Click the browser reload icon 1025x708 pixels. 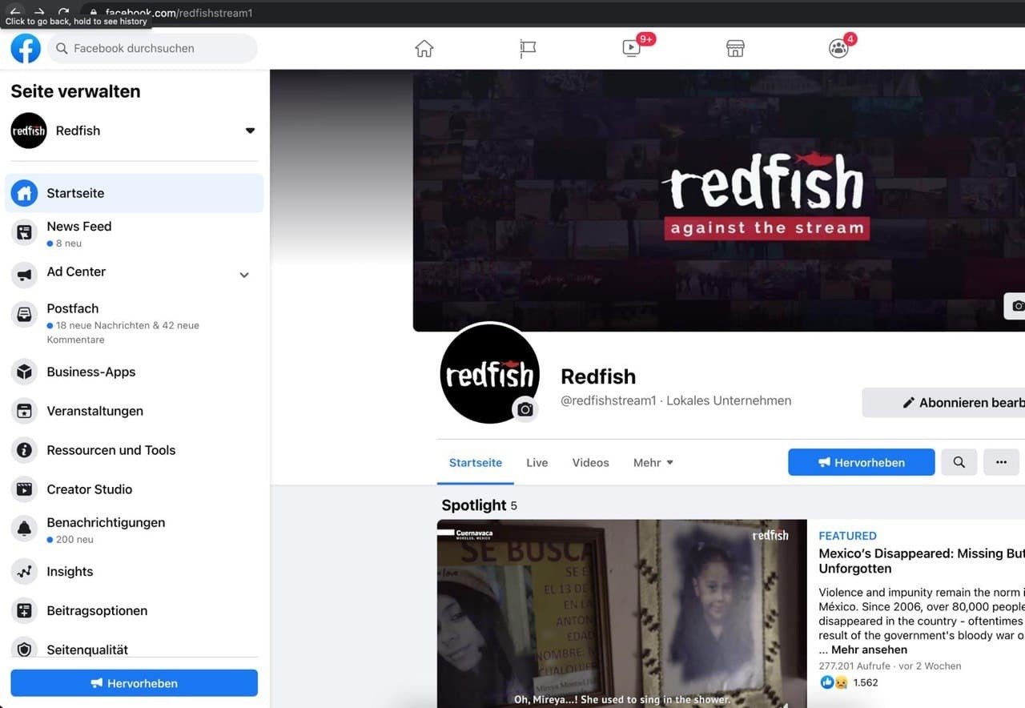pyautogui.click(x=64, y=11)
